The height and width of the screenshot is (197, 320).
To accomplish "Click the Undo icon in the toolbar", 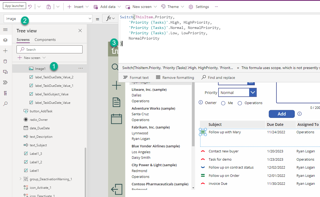I will (30, 7).
